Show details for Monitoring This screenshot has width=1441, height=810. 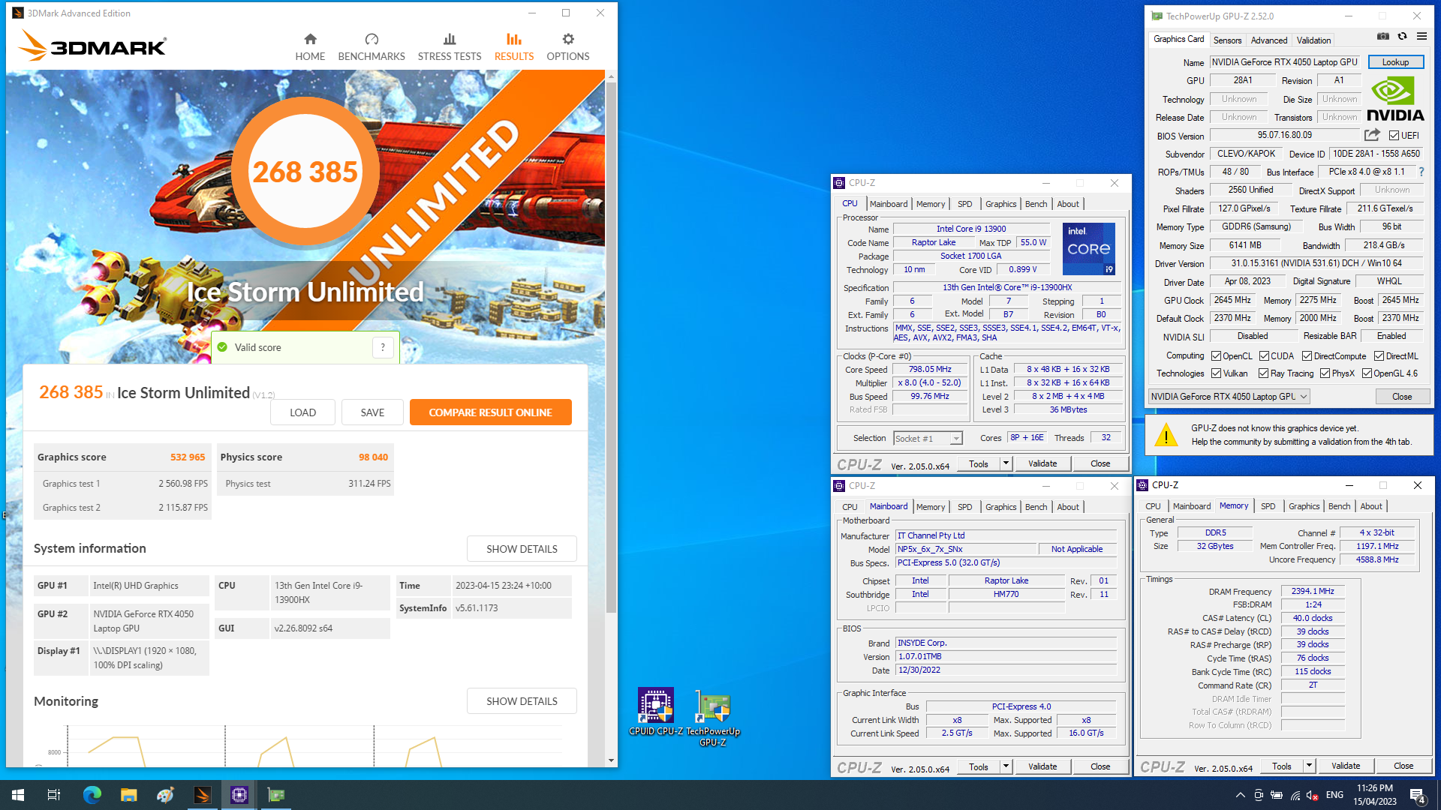[522, 701]
